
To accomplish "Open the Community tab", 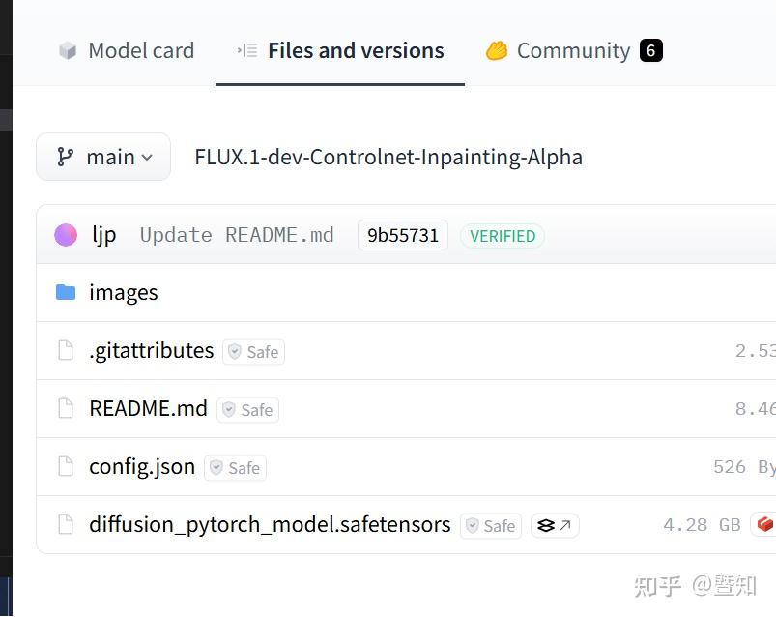I will [x=572, y=49].
